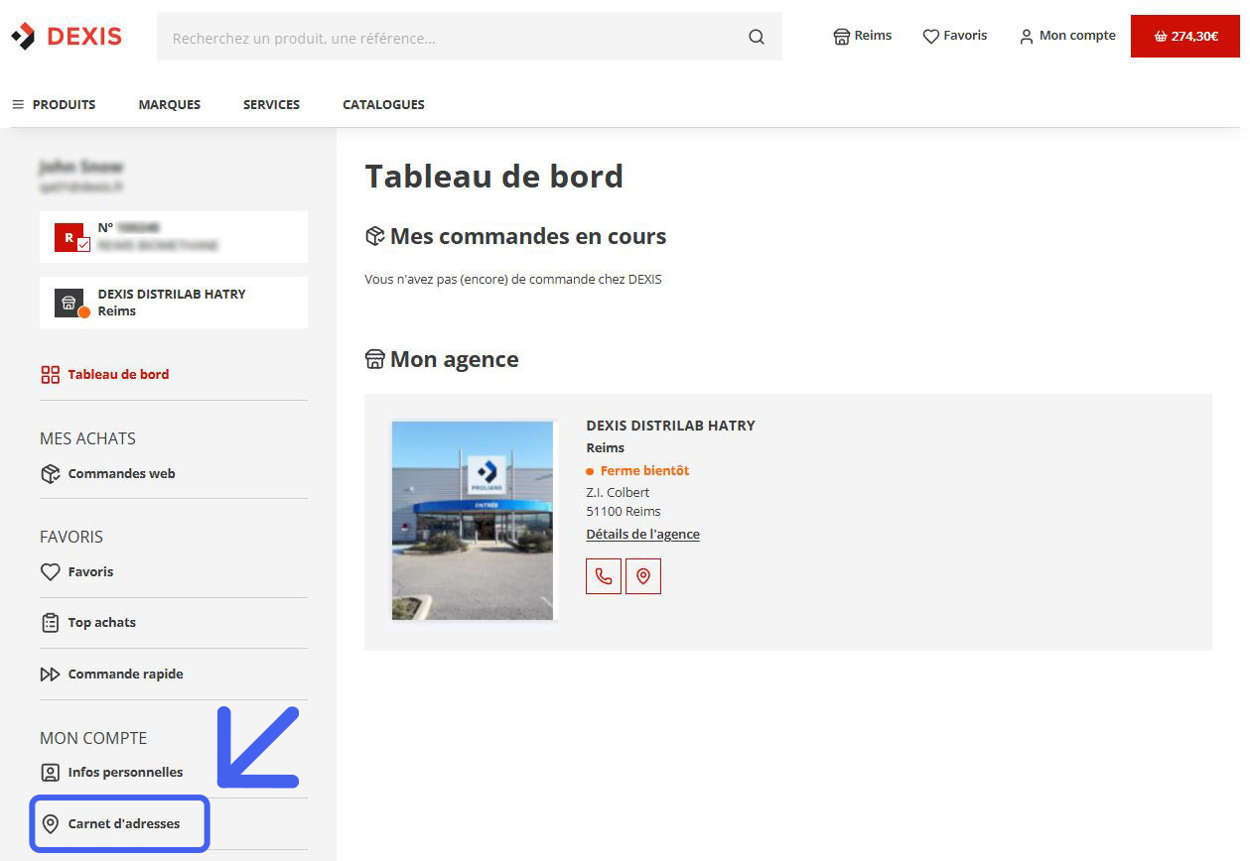Viewport: 1250px width, 861px height.
Task: Open Top achats in sidebar
Action: [x=87, y=623]
